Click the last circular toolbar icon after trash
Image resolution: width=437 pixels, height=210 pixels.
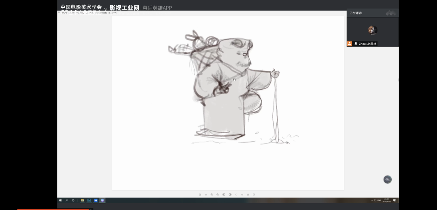click(254, 194)
